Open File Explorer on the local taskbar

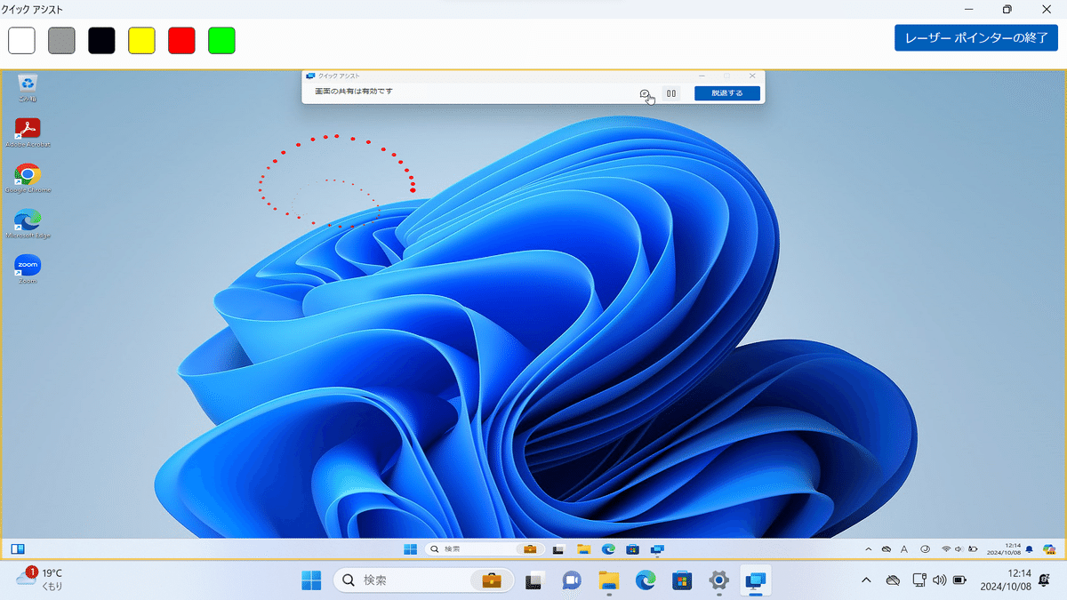tap(608, 580)
